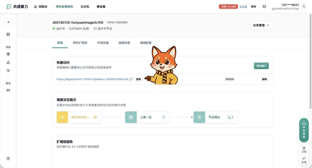
Task: Click port value 30000
Action: click(x=229, y=79)
